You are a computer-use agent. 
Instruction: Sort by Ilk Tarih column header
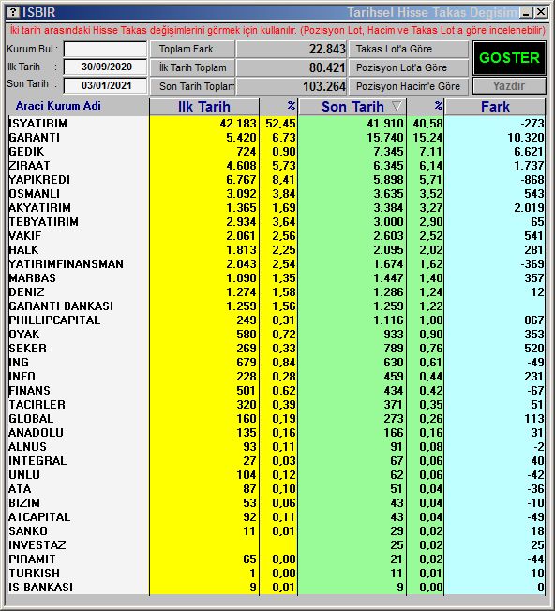203,107
